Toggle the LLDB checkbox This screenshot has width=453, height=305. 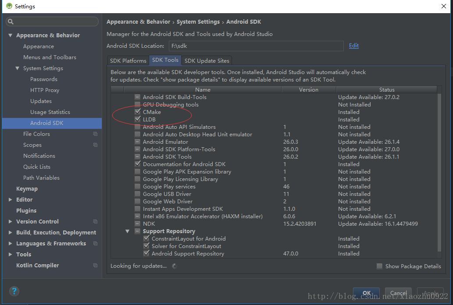tap(138, 119)
